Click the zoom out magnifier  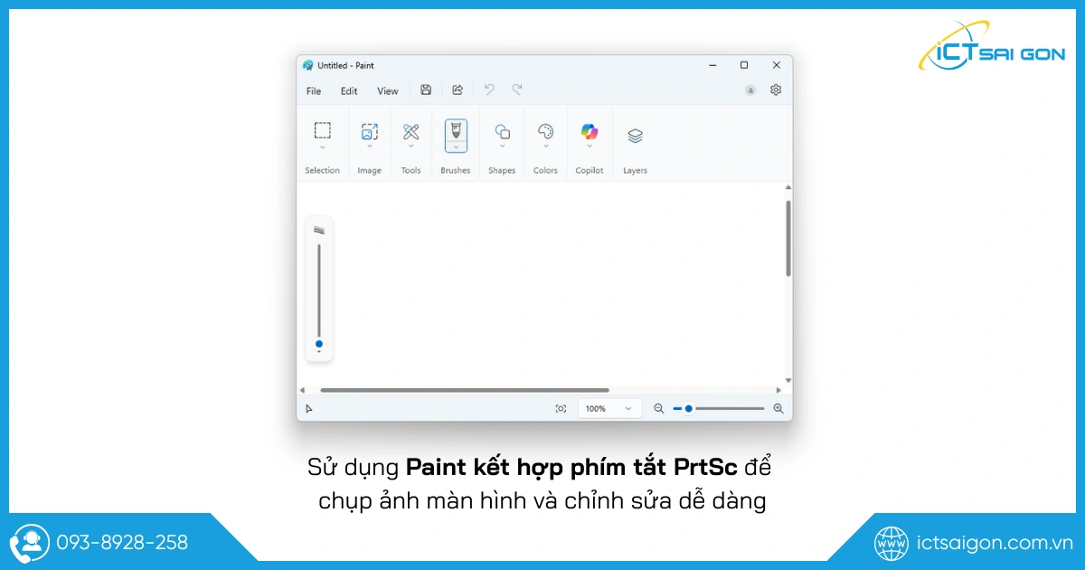pyautogui.click(x=659, y=409)
